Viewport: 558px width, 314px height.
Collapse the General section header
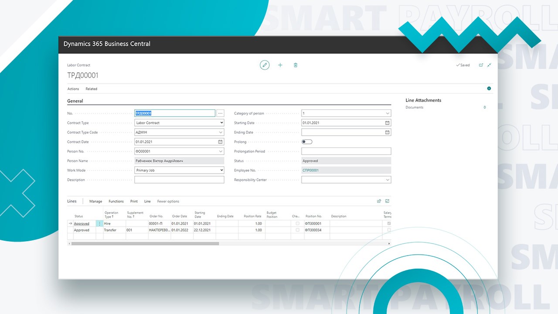75,101
